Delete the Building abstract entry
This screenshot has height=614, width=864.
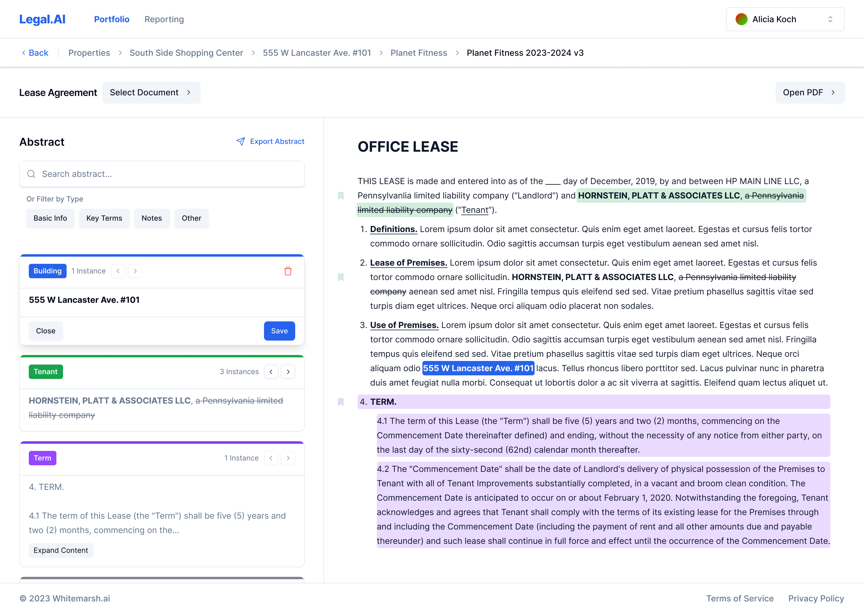click(288, 271)
